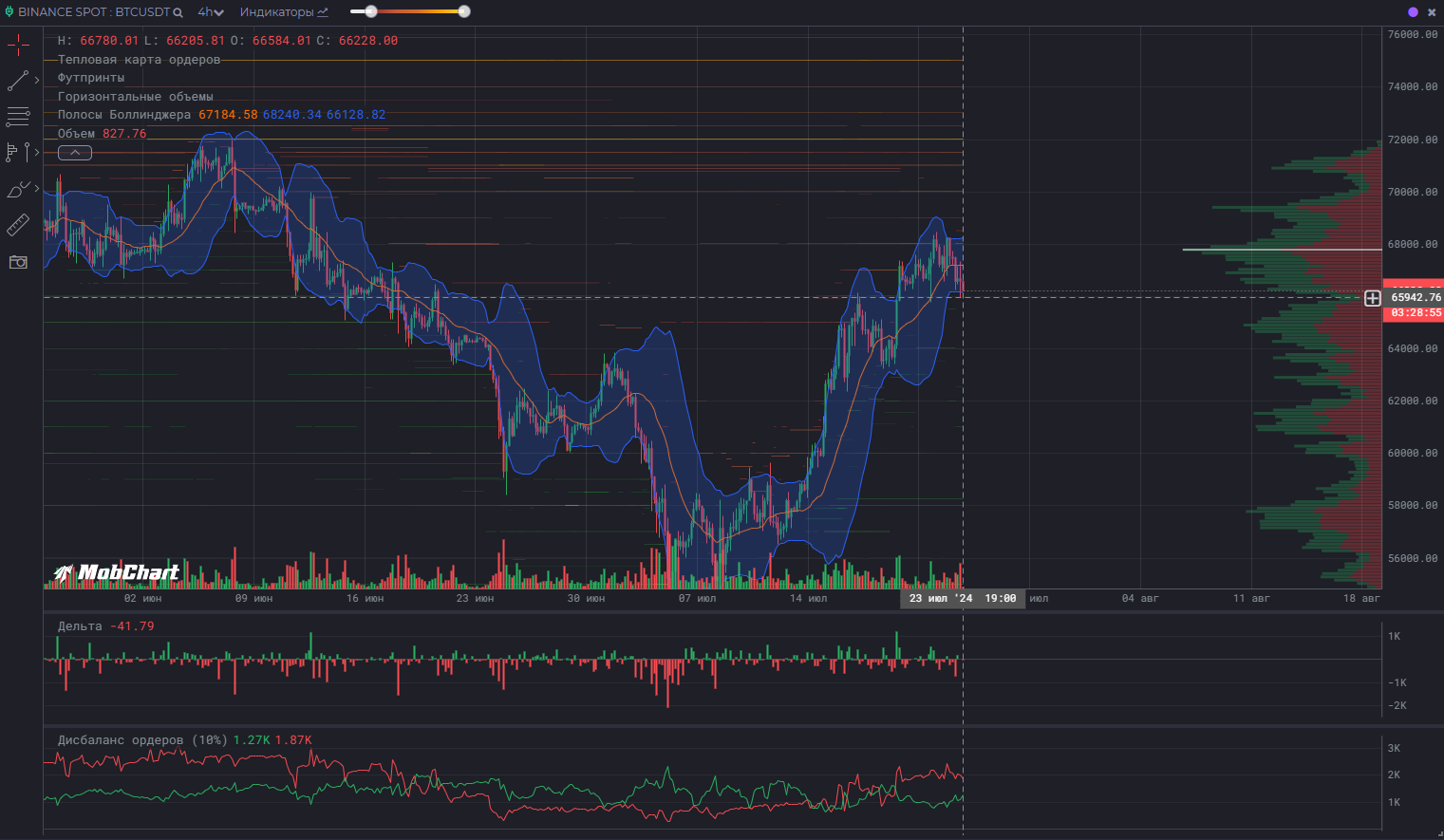
Task: Open the 4h timeframe dropdown
Action: click(x=208, y=12)
